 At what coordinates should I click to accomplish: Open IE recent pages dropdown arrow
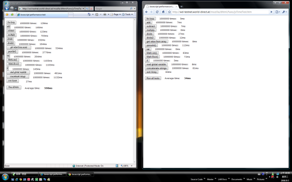pos(16,9)
